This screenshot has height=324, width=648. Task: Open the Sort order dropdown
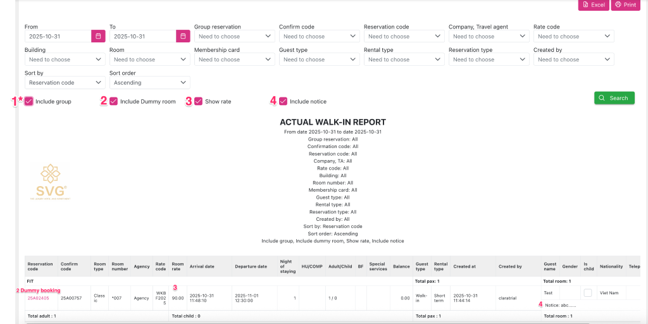tap(149, 82)
